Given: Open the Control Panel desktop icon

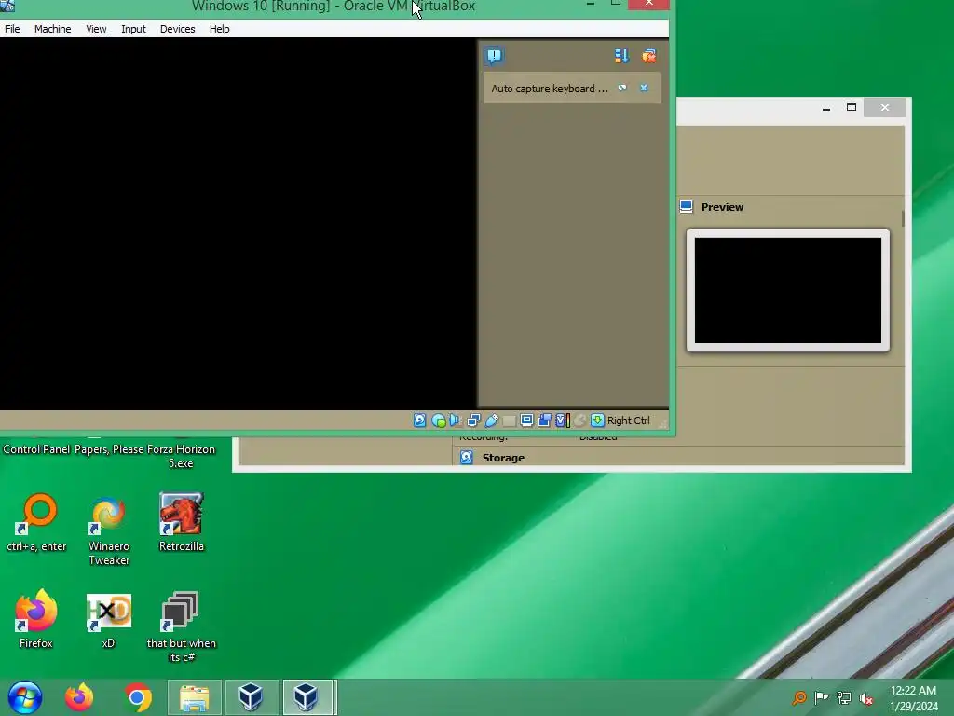Looking at the screenshot, I should click(x=36, y=449).
